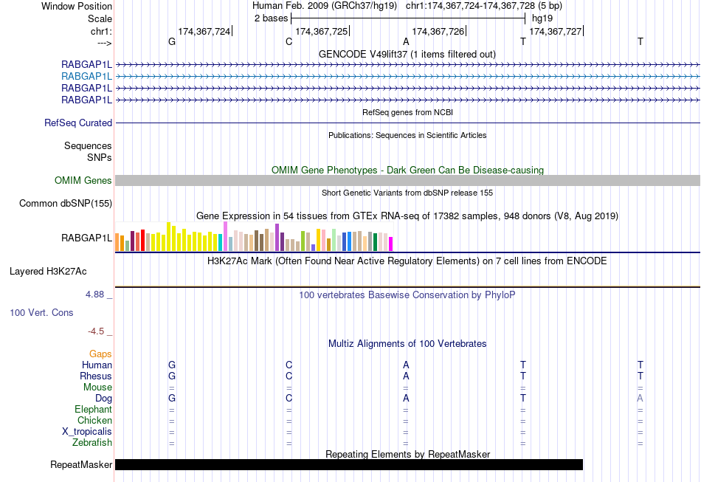The height and width of the screenshot is (482, 701).
Task: Click RABGAP1L label beside the GTEx chart
Action: pos(87,238)
